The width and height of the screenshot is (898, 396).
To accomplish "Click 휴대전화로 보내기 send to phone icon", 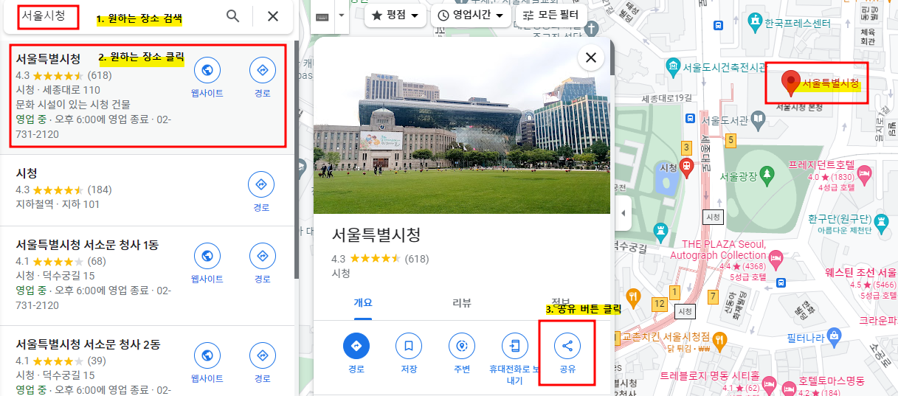I will point(515,346).
